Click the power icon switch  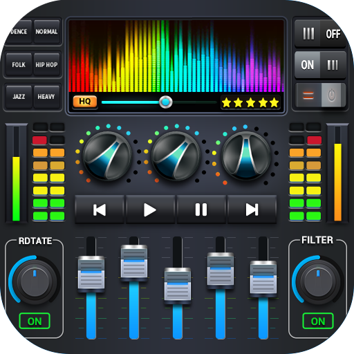(332, 95)
